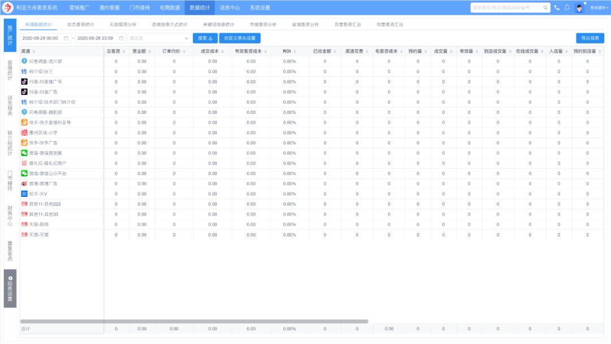Sort table by 营业额 column arrows
Viewport: 611px width, 344px height.
tap(150, 51)
